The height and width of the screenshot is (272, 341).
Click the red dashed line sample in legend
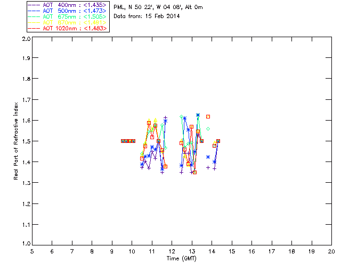click(34, 28)
